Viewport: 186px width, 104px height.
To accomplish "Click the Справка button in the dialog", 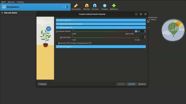I will tap(42, 84).
